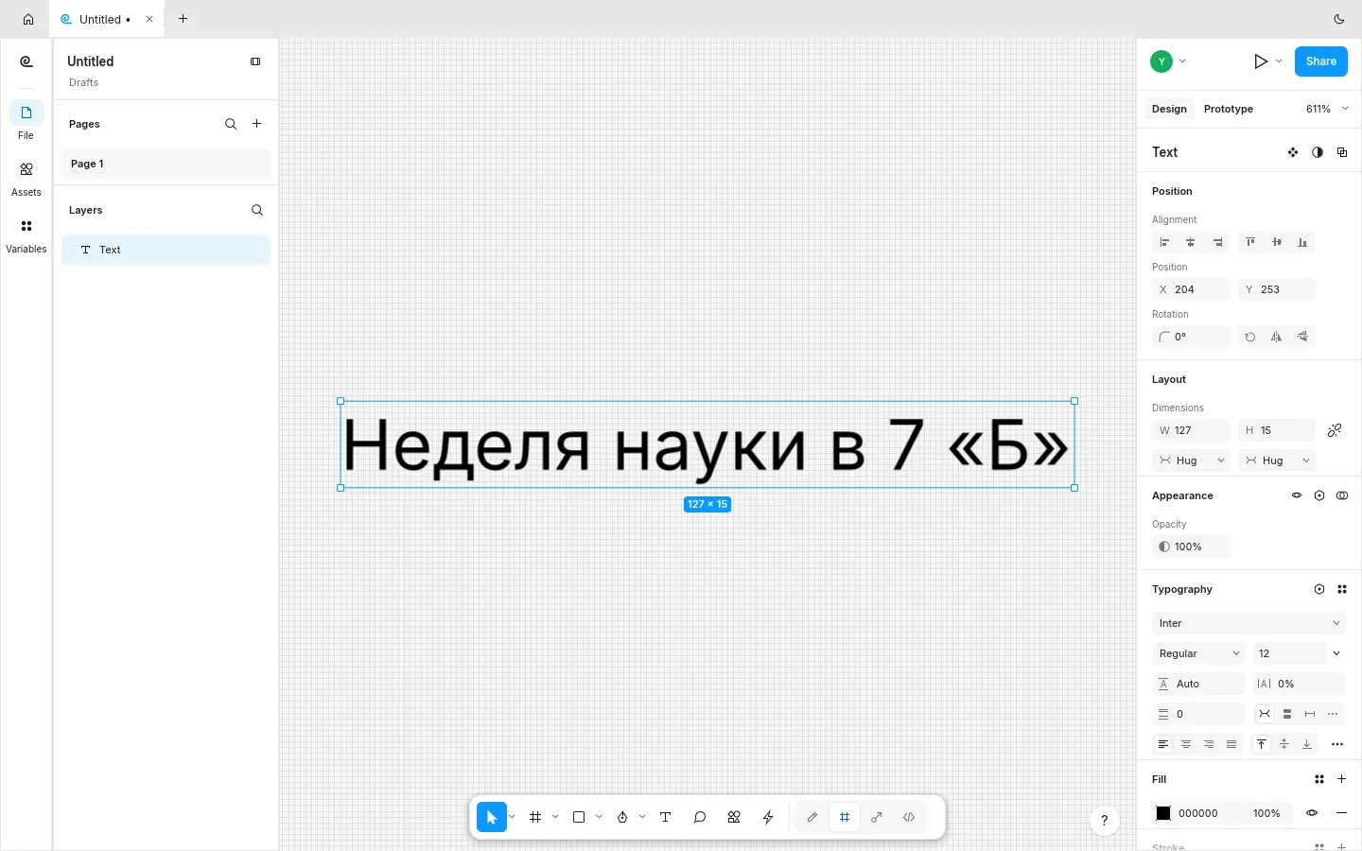The image size is (1362, 851).
Task: Toggle fill visibility eye icon
Action: [1312, 813]
